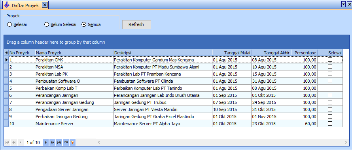The image size is (352, 150).
Task: Click the refresh data arrow in navigator
Action: [x=66, y=142]
